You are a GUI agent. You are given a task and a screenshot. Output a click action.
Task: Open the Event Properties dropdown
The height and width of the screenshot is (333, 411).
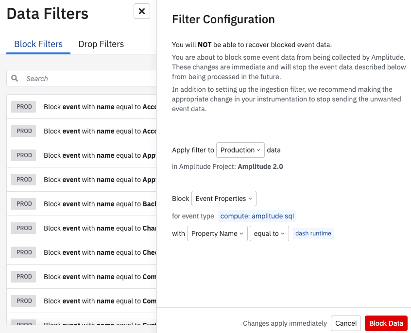coord(224,199)
